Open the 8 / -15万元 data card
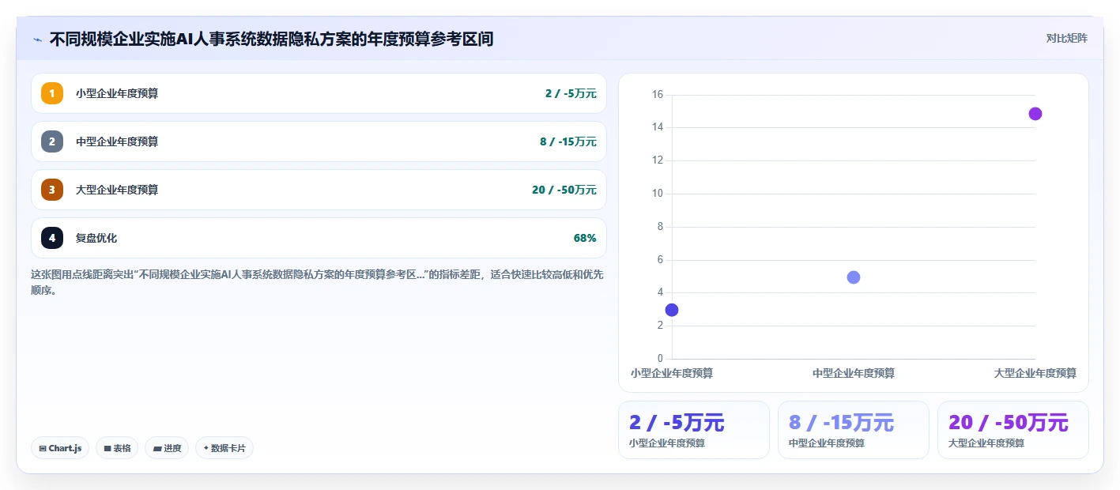The height and width of the screenshot is (490, 1120). coord(854,430)
